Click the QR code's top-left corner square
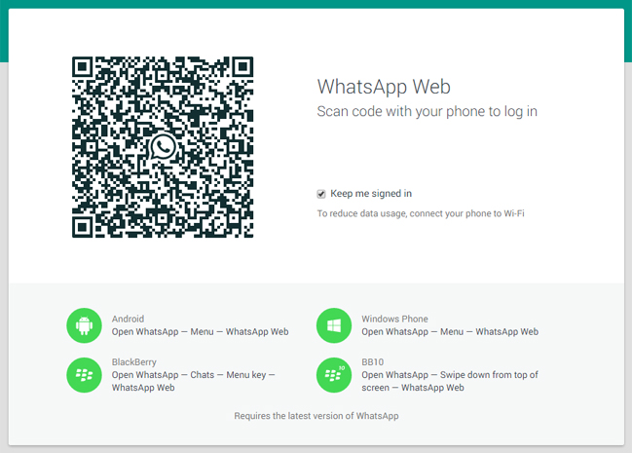 (85, 69)
